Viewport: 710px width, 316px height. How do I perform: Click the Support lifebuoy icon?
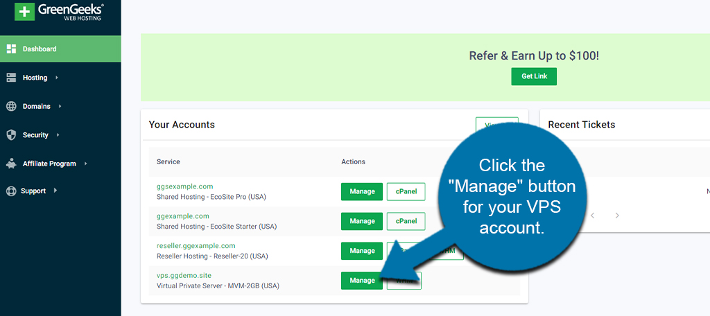click(11, 191)
